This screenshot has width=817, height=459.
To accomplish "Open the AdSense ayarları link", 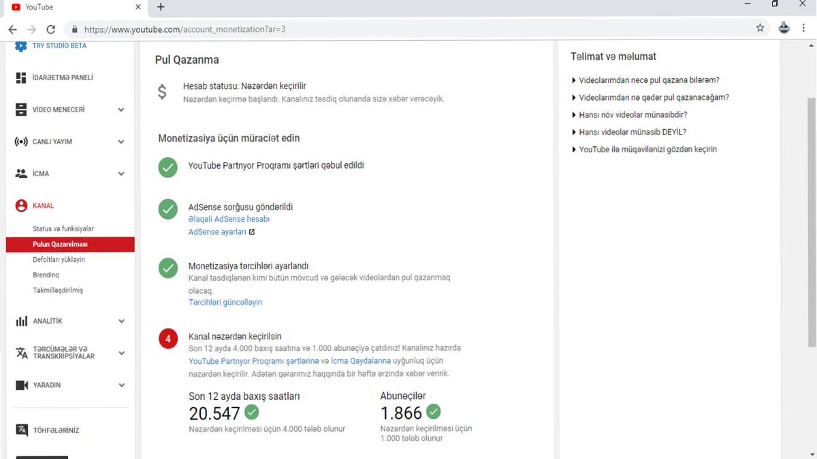I will 217,232.
